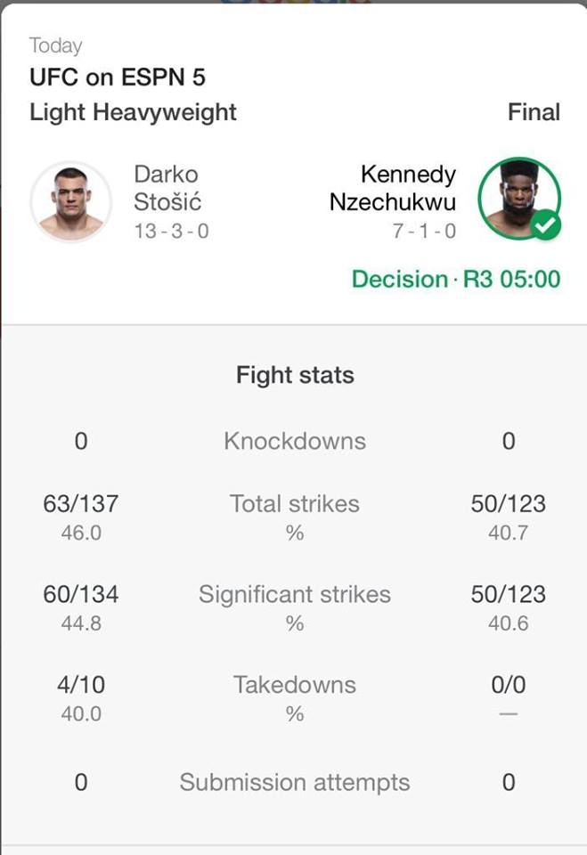The width and height of the screenshot is (587, 855).
Task: Select the Light Heavyweight division label
Action: point(133,112)
